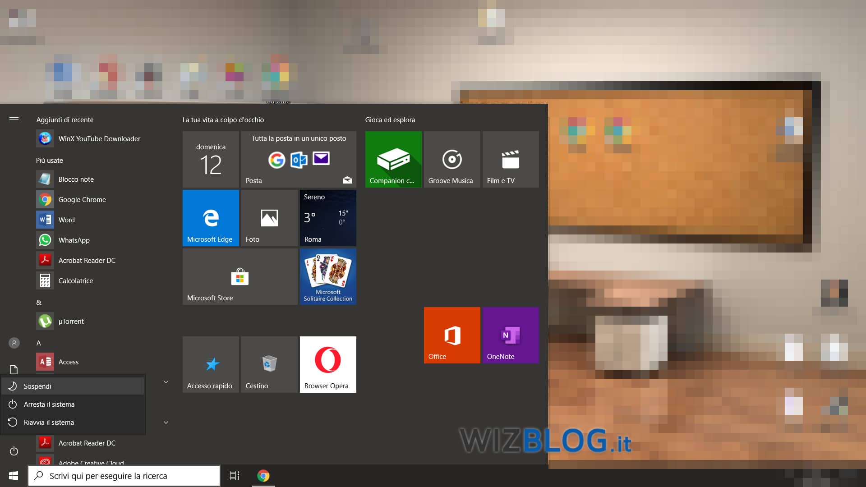Click the power button in sidebar
The width and height of the screenshot is (866, 487).
pyautogui.click(x=14, y=451)
